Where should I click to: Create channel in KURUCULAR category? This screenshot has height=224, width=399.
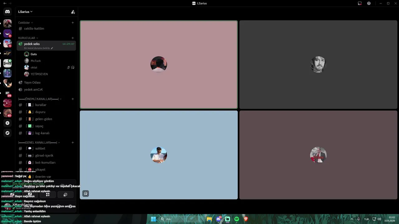pos(73,38)
